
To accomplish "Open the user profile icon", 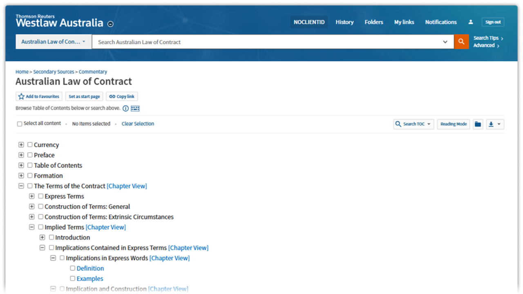I will click(x=471, y=22).
